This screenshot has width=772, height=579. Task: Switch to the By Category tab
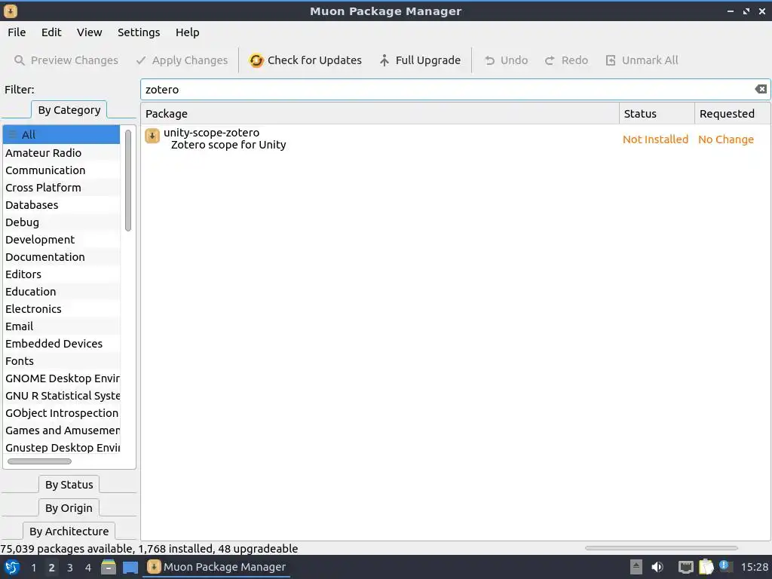pos(69,110)
